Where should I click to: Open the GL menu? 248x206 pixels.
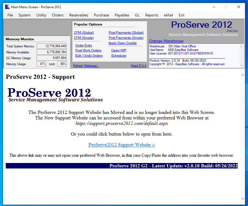pos(137,15)
